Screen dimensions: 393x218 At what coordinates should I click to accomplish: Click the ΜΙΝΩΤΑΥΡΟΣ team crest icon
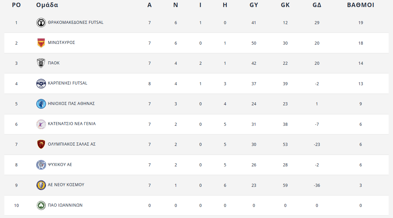click(41, 43)
